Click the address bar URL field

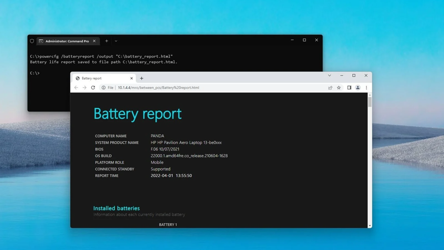click(x=212, y=88)
